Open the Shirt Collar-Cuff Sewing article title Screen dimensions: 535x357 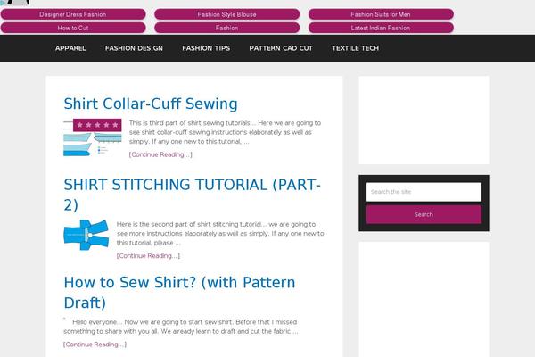point(151,104)
